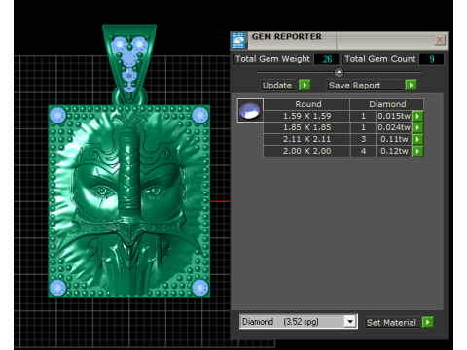This screenshot has height=350, width=467.
Task: Select the bottom-left corner gem on the pendant
Action: [x=58, y=288]
